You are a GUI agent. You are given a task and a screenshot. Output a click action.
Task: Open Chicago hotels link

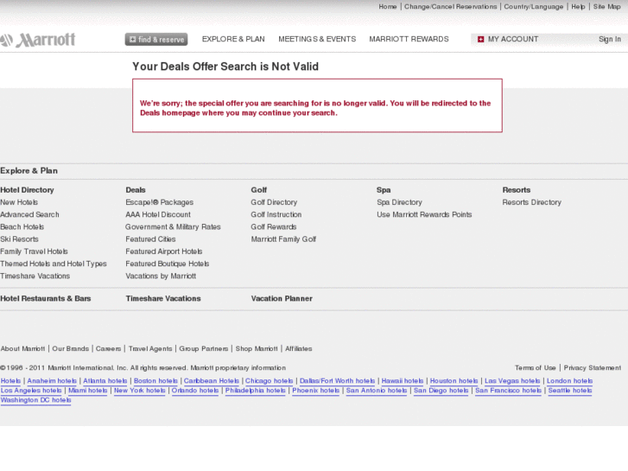pyautogui.click(x=270, y=381)
